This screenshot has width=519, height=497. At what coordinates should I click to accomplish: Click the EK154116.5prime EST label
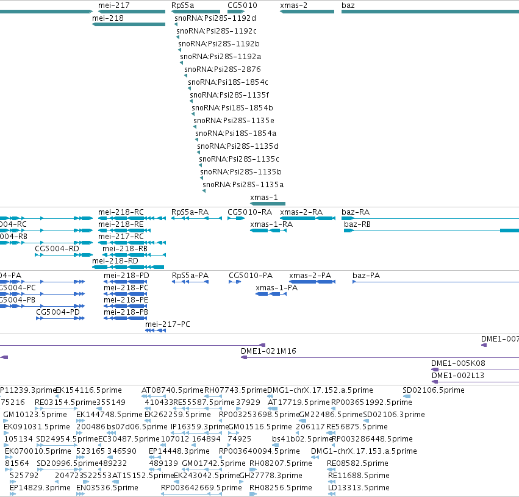click(88, 390)
